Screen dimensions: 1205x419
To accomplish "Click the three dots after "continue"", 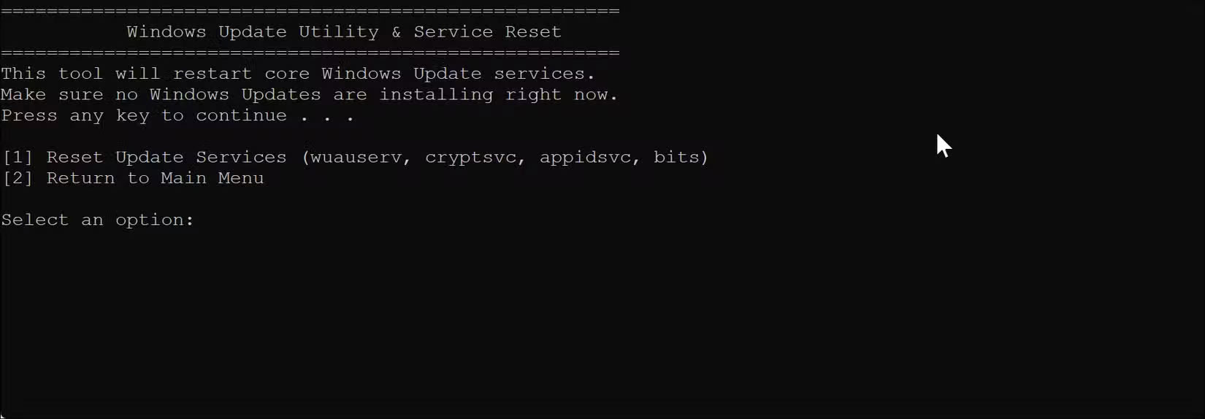I will [327, 116].
